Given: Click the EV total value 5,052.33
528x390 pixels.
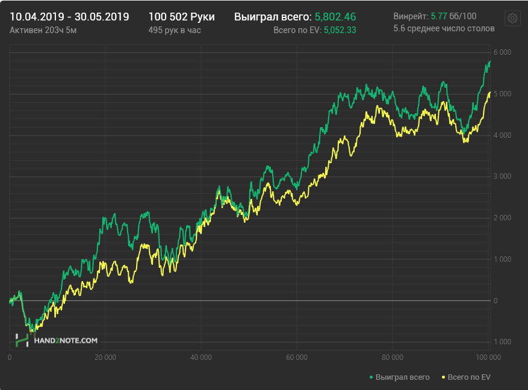Looking at the screenshot, I should pyautogui.click(x=340, y=30).
